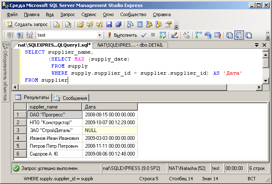Display the estimated execution plan icon
This screenshot has width=272, height=184.
(163, 35)
